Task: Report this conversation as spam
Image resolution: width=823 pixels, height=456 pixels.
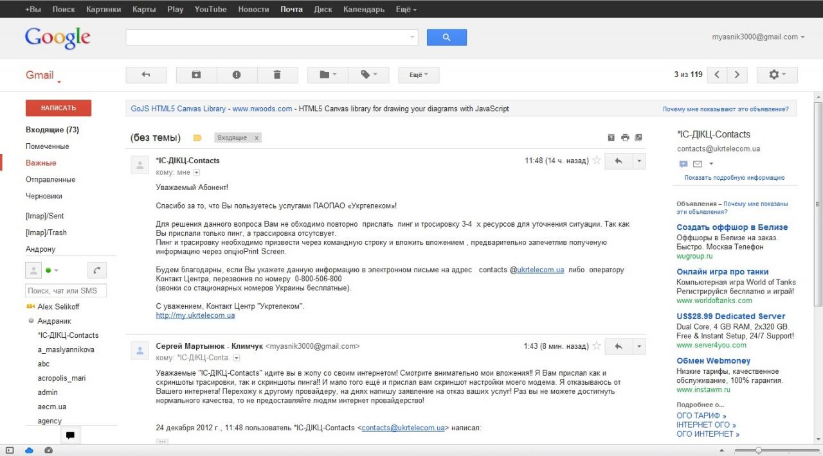Action: (237, 75)
